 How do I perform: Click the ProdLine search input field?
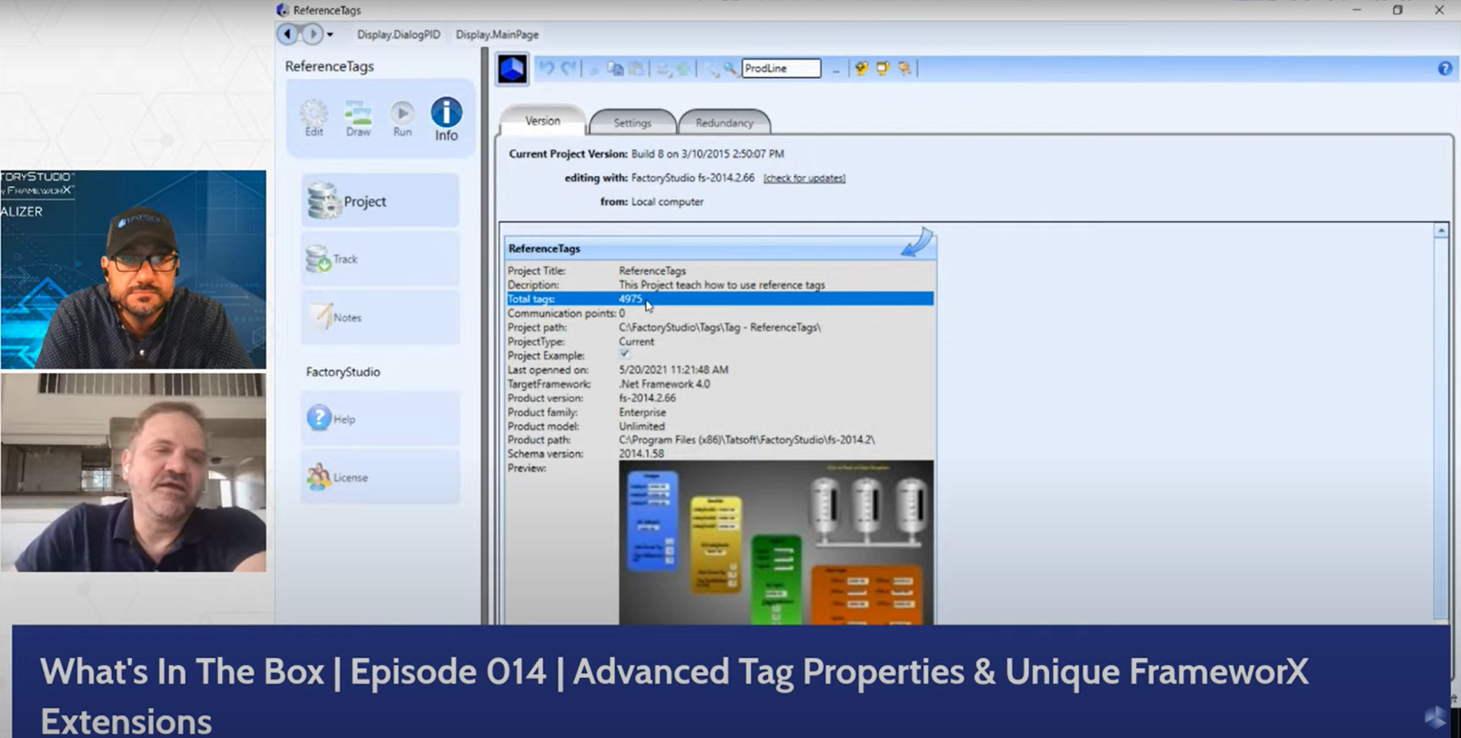pyautogui.click(x=780, y=68)
